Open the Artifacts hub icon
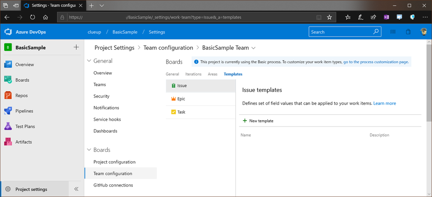This screenshot has width=432, height=197. coord(8,142)
